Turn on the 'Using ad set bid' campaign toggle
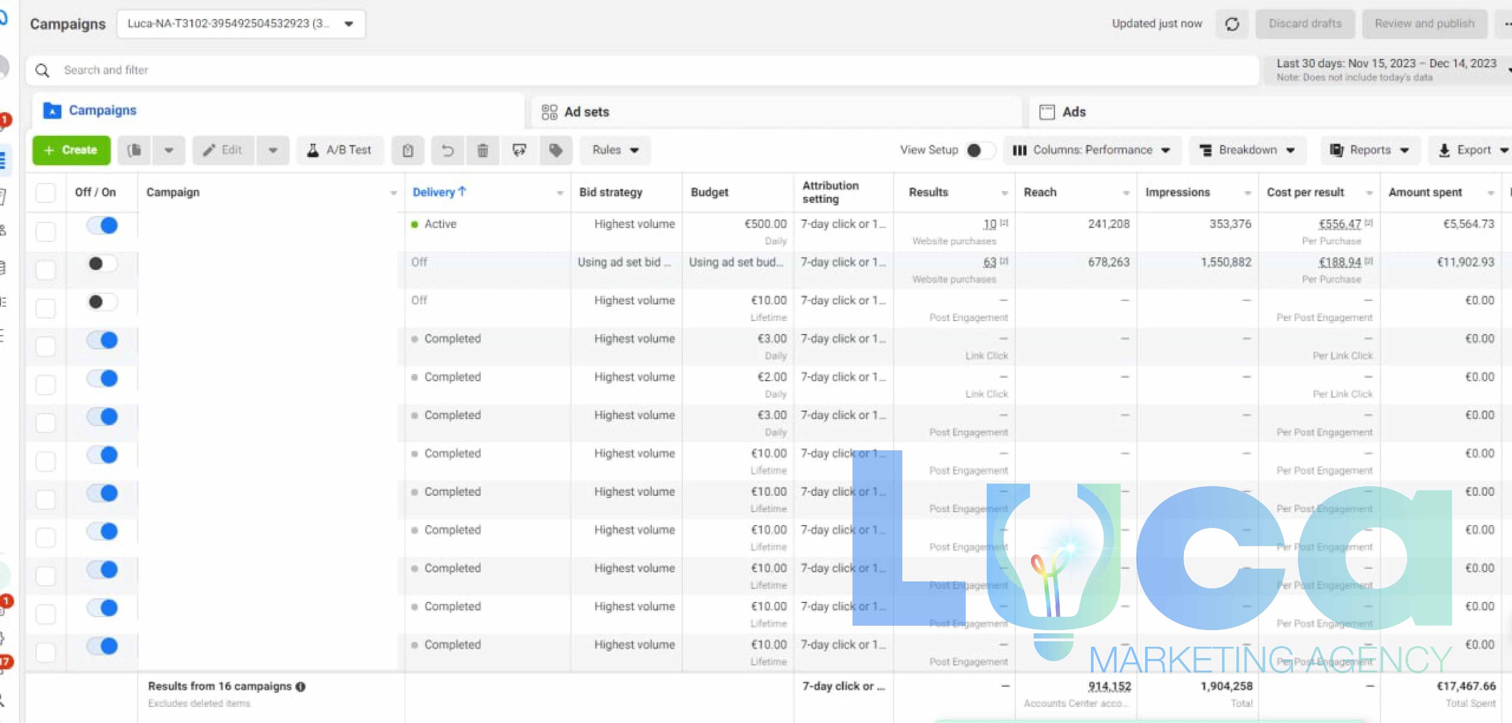The image size is (1512, 723). point(102,263)
